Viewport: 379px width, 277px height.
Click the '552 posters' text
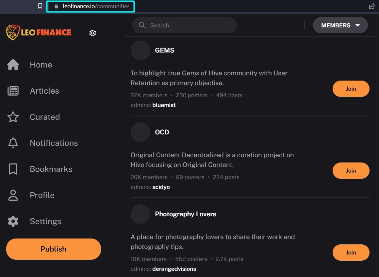coord(191,259)
